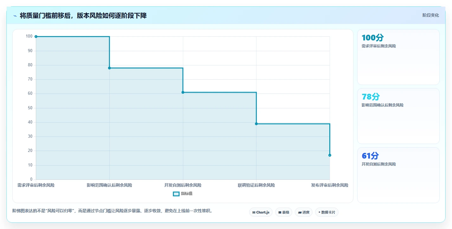Click the 61分 card value
The width and height of the screenshot is (452, 229).
coord(370,156)
